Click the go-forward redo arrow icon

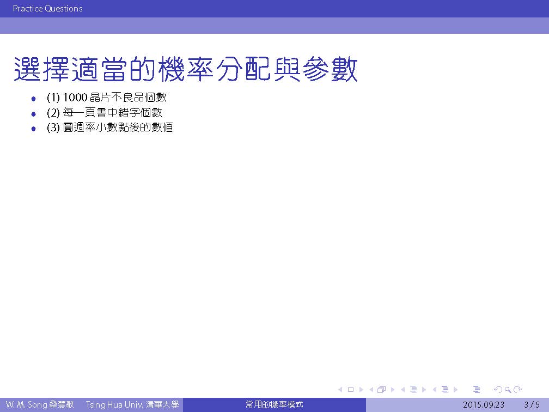(518, 390)
